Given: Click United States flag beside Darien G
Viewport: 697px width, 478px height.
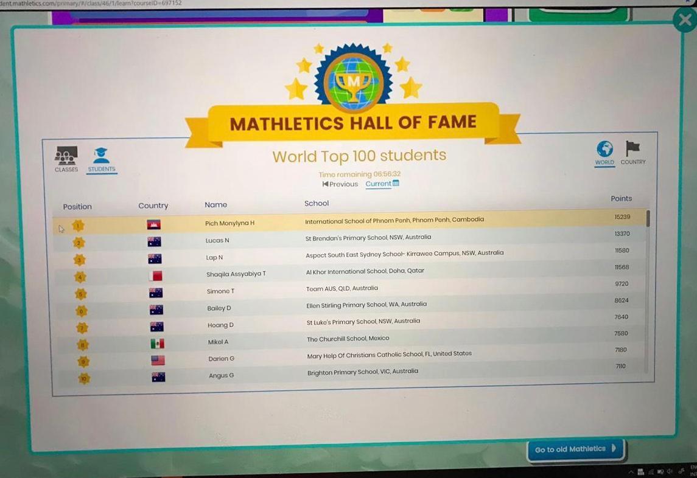Looking at the screenshot, I should 158,360.
